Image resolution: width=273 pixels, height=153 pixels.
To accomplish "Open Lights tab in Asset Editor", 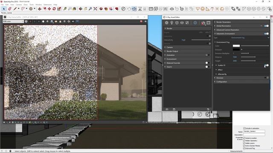I will [x=171, y=23].
